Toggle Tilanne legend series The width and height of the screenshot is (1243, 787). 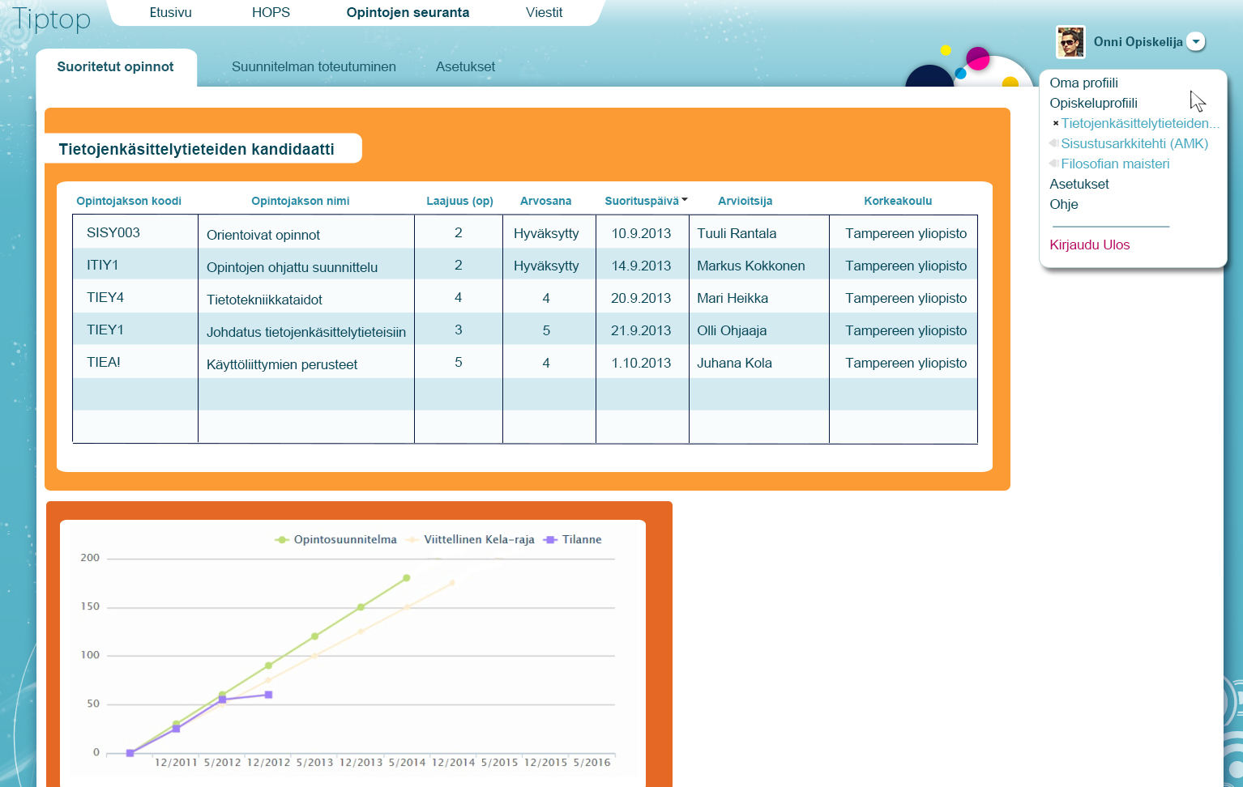[x=573, y=539]
